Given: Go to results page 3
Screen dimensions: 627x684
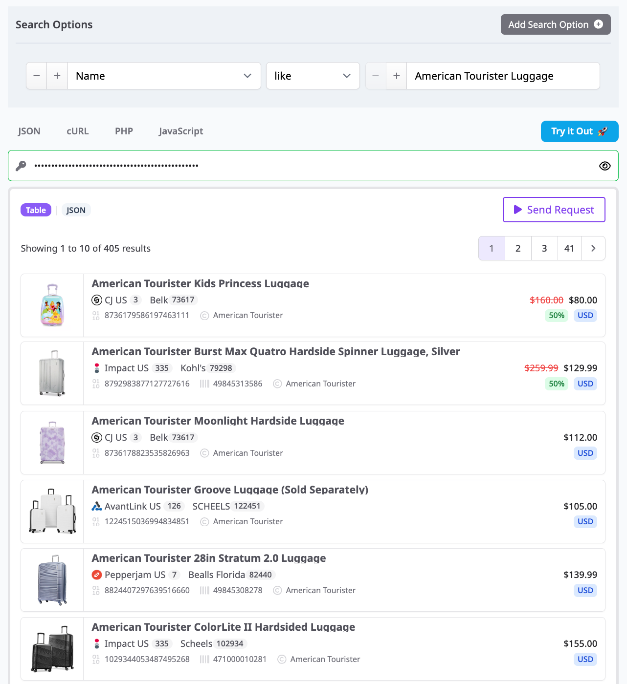Looking at the screenshot, I should 544,248.
